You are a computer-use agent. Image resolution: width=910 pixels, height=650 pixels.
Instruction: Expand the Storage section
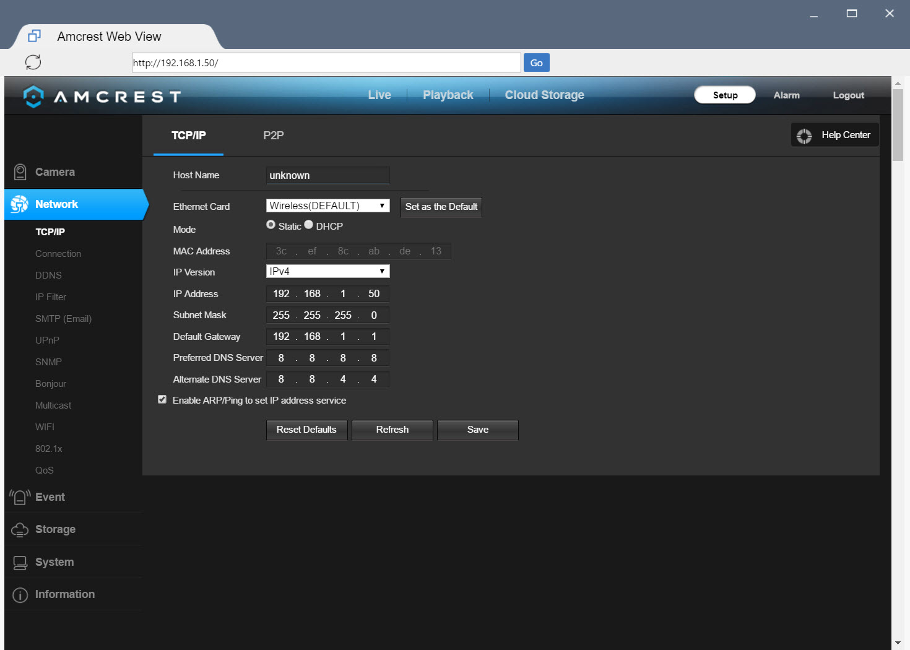click(73, 529)
